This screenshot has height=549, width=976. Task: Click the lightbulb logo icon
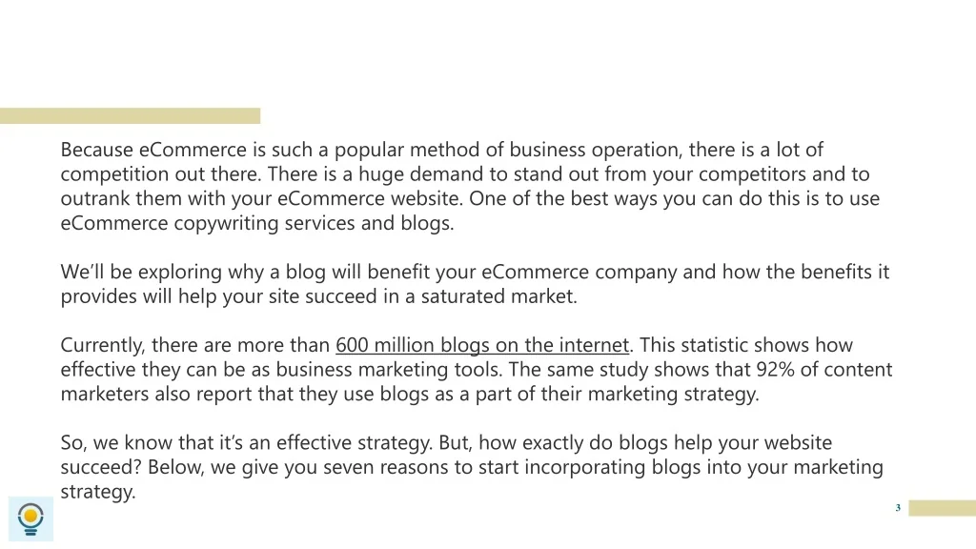tap(31, 518)
